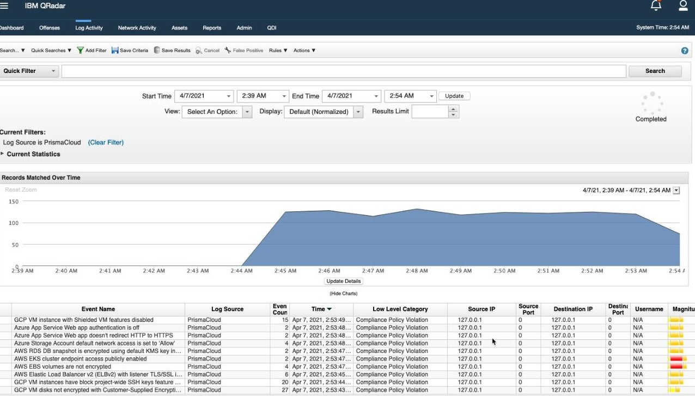Open the Quick Filter search type dropdown
The height and width of the screenshot is (396, 695).
53,71
